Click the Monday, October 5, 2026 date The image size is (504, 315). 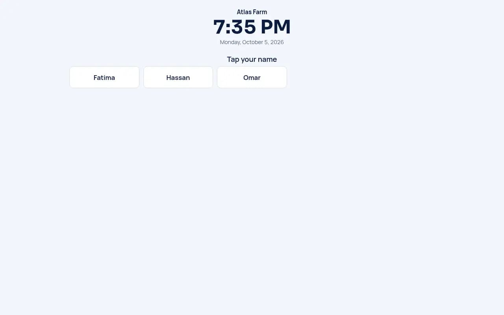[x=252, y=42]
